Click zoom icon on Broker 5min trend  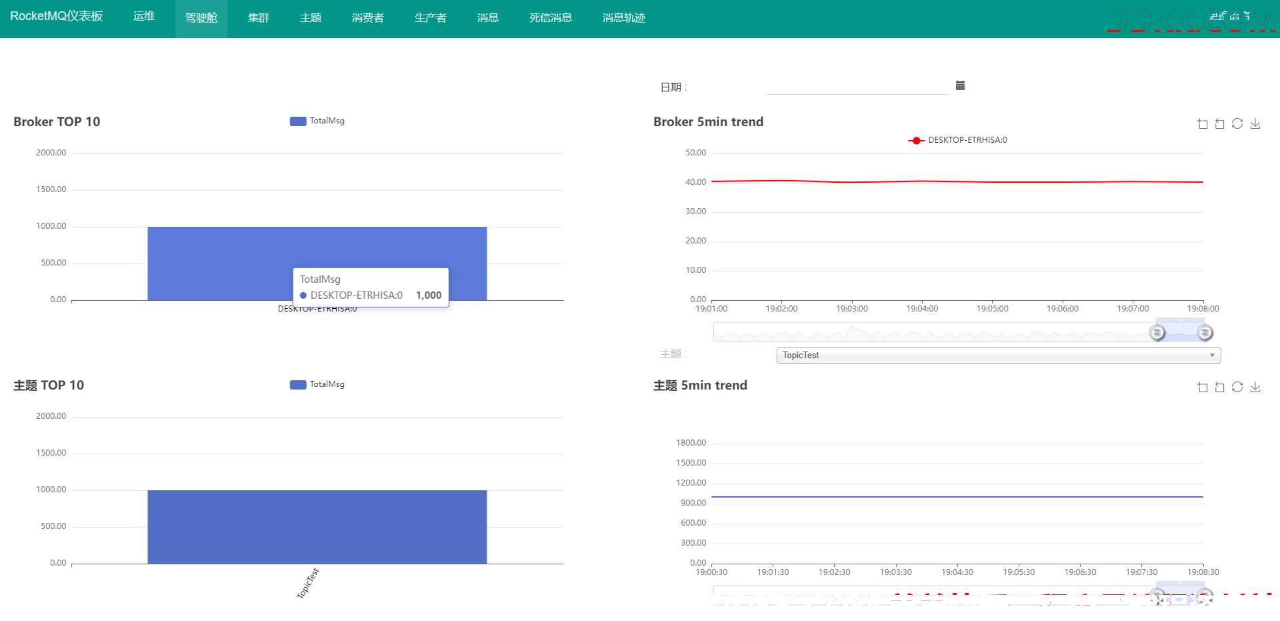(x=1203, y=123)
